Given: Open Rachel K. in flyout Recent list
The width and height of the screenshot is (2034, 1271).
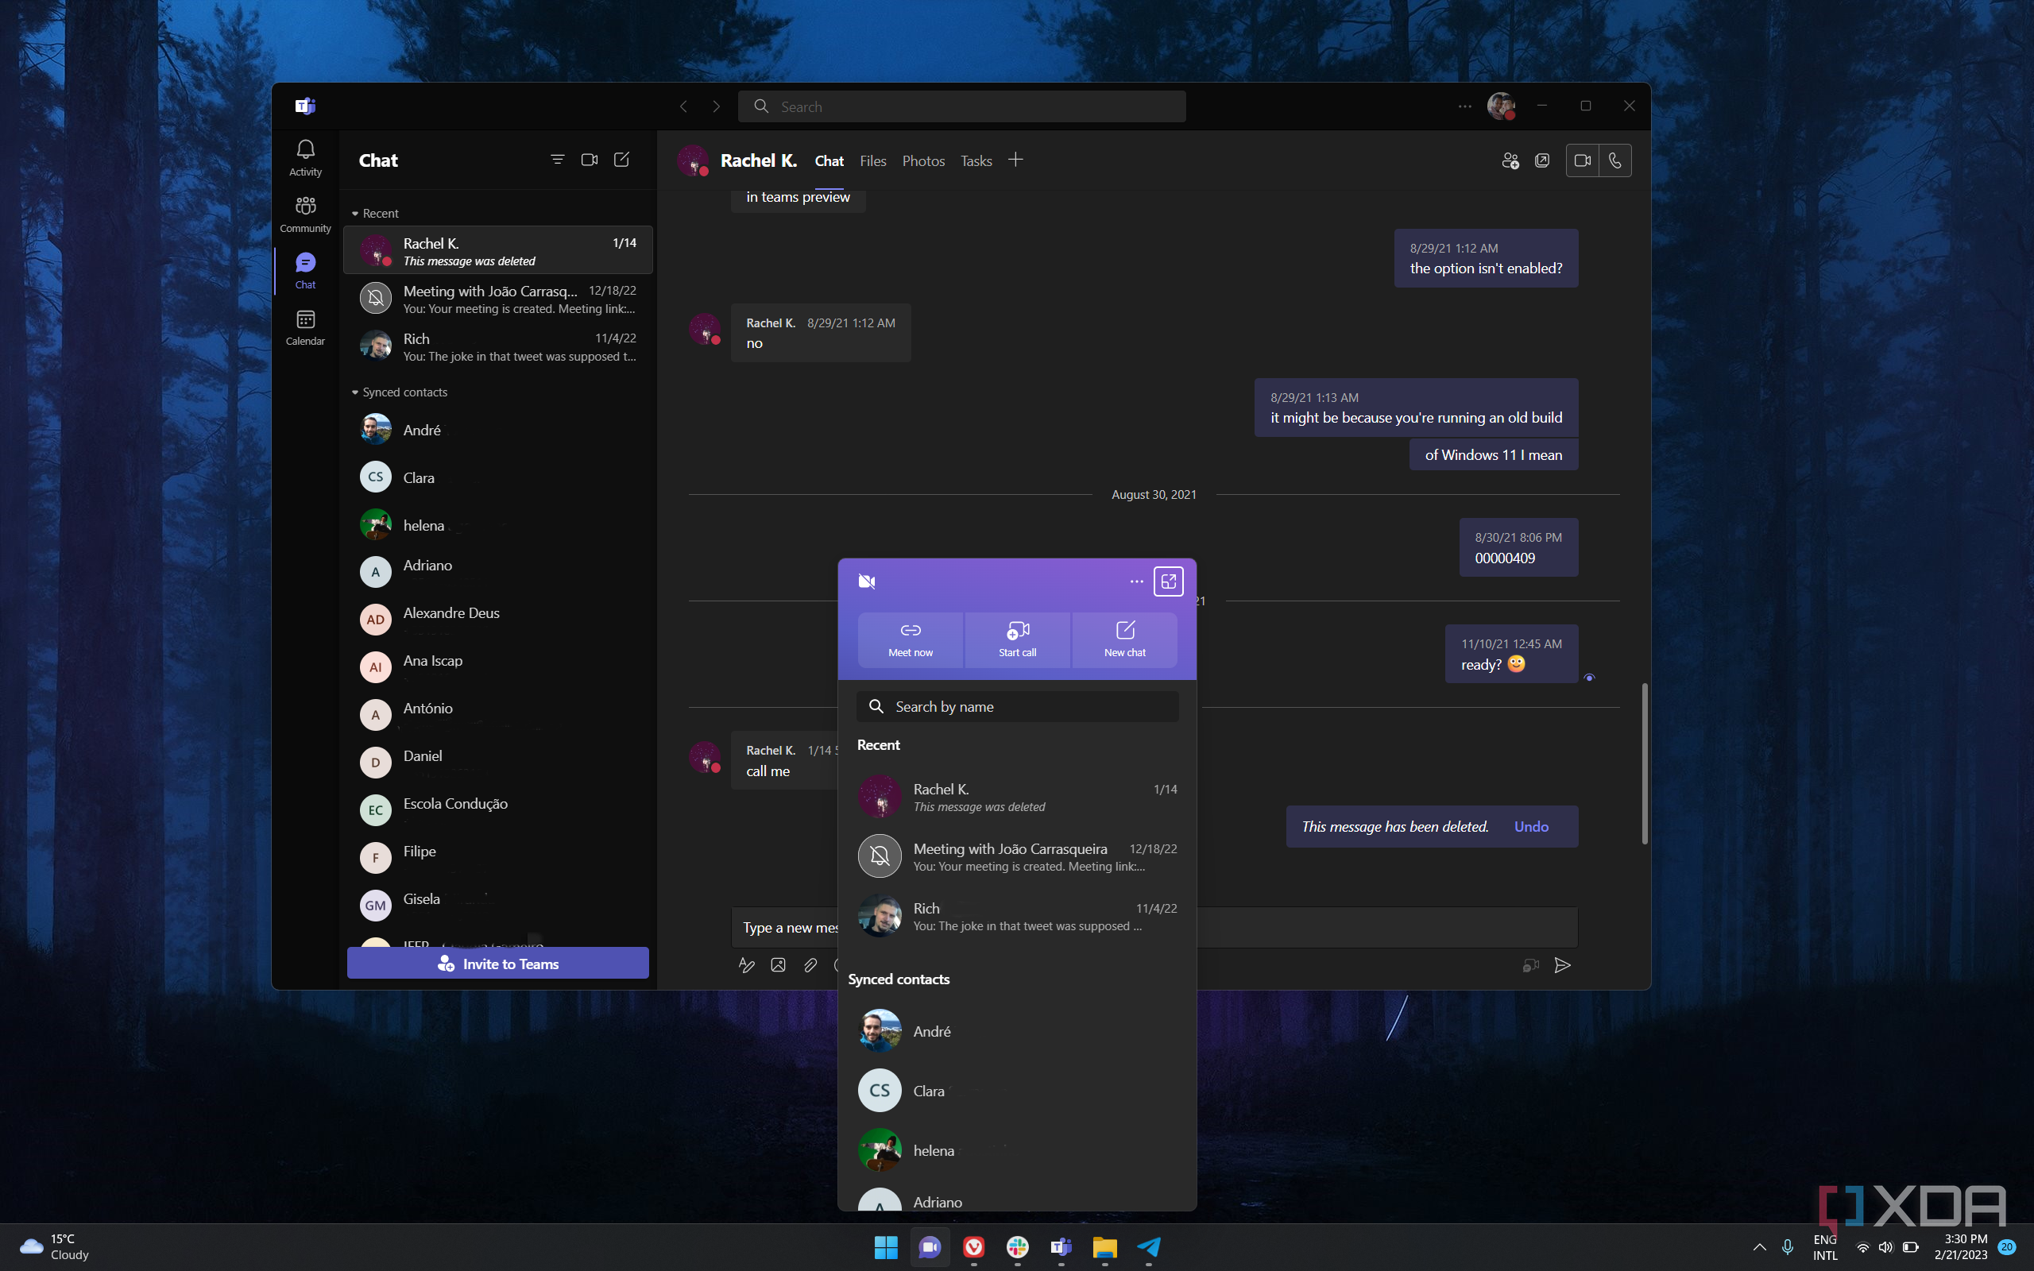Looking at the screenshot, I should coord(1017,797).
